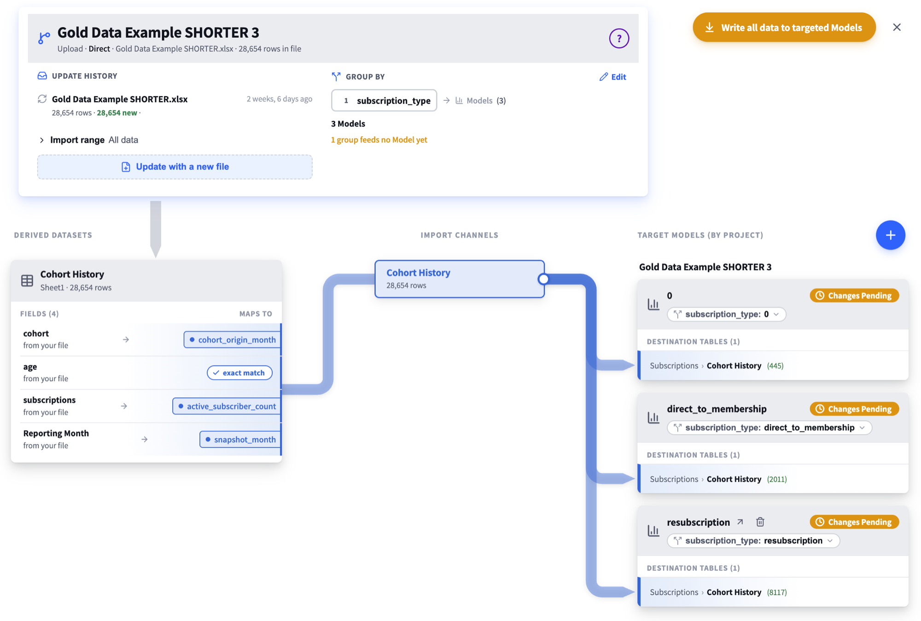Click the age field name
This screenshot has height=621, width=921.
point(30,367)
